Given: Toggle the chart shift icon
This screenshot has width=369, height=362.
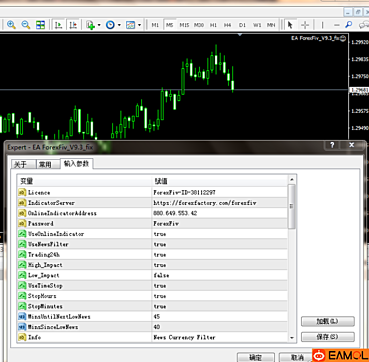Looking at the screenshot, I should point(72,25).
